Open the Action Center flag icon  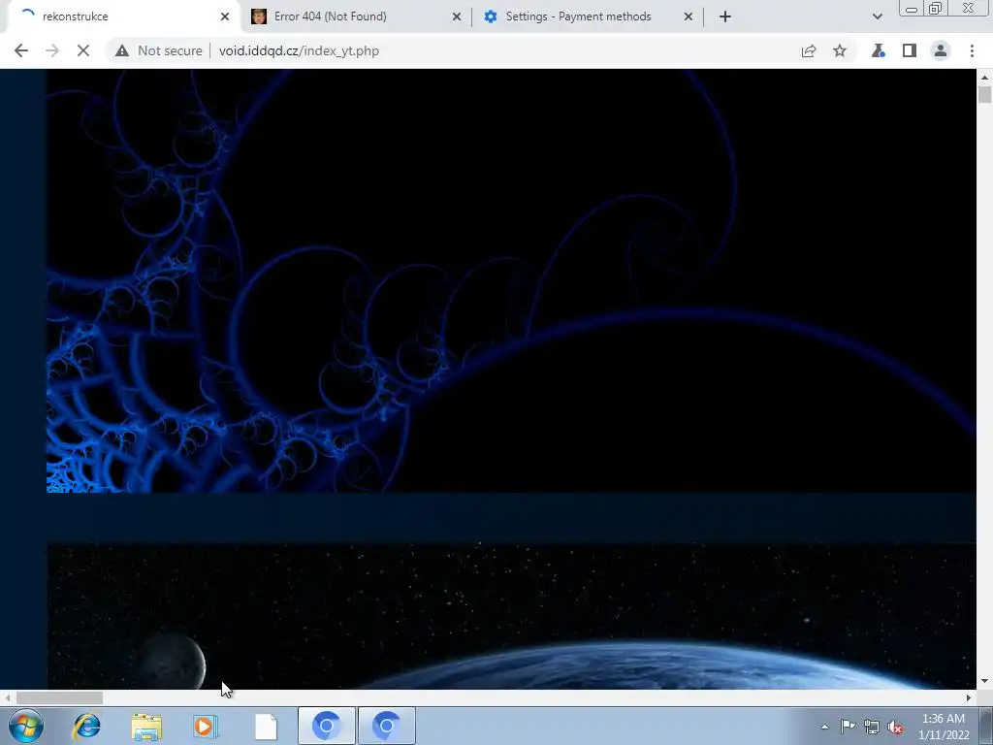click(848, 727)
